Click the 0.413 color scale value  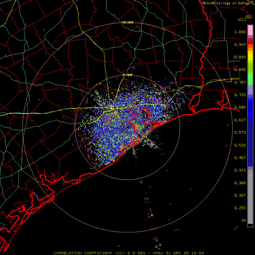point(240,170)
